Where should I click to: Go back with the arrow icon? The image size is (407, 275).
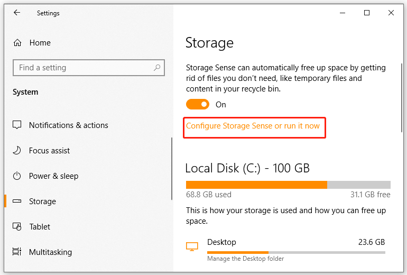[17, 13]
